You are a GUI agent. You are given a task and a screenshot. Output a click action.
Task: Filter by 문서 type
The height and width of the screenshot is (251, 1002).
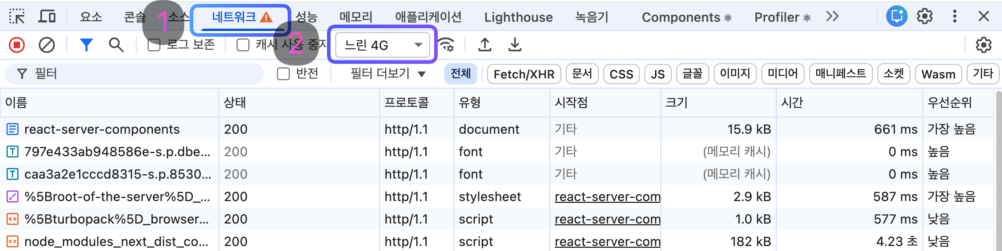(582, 74)
